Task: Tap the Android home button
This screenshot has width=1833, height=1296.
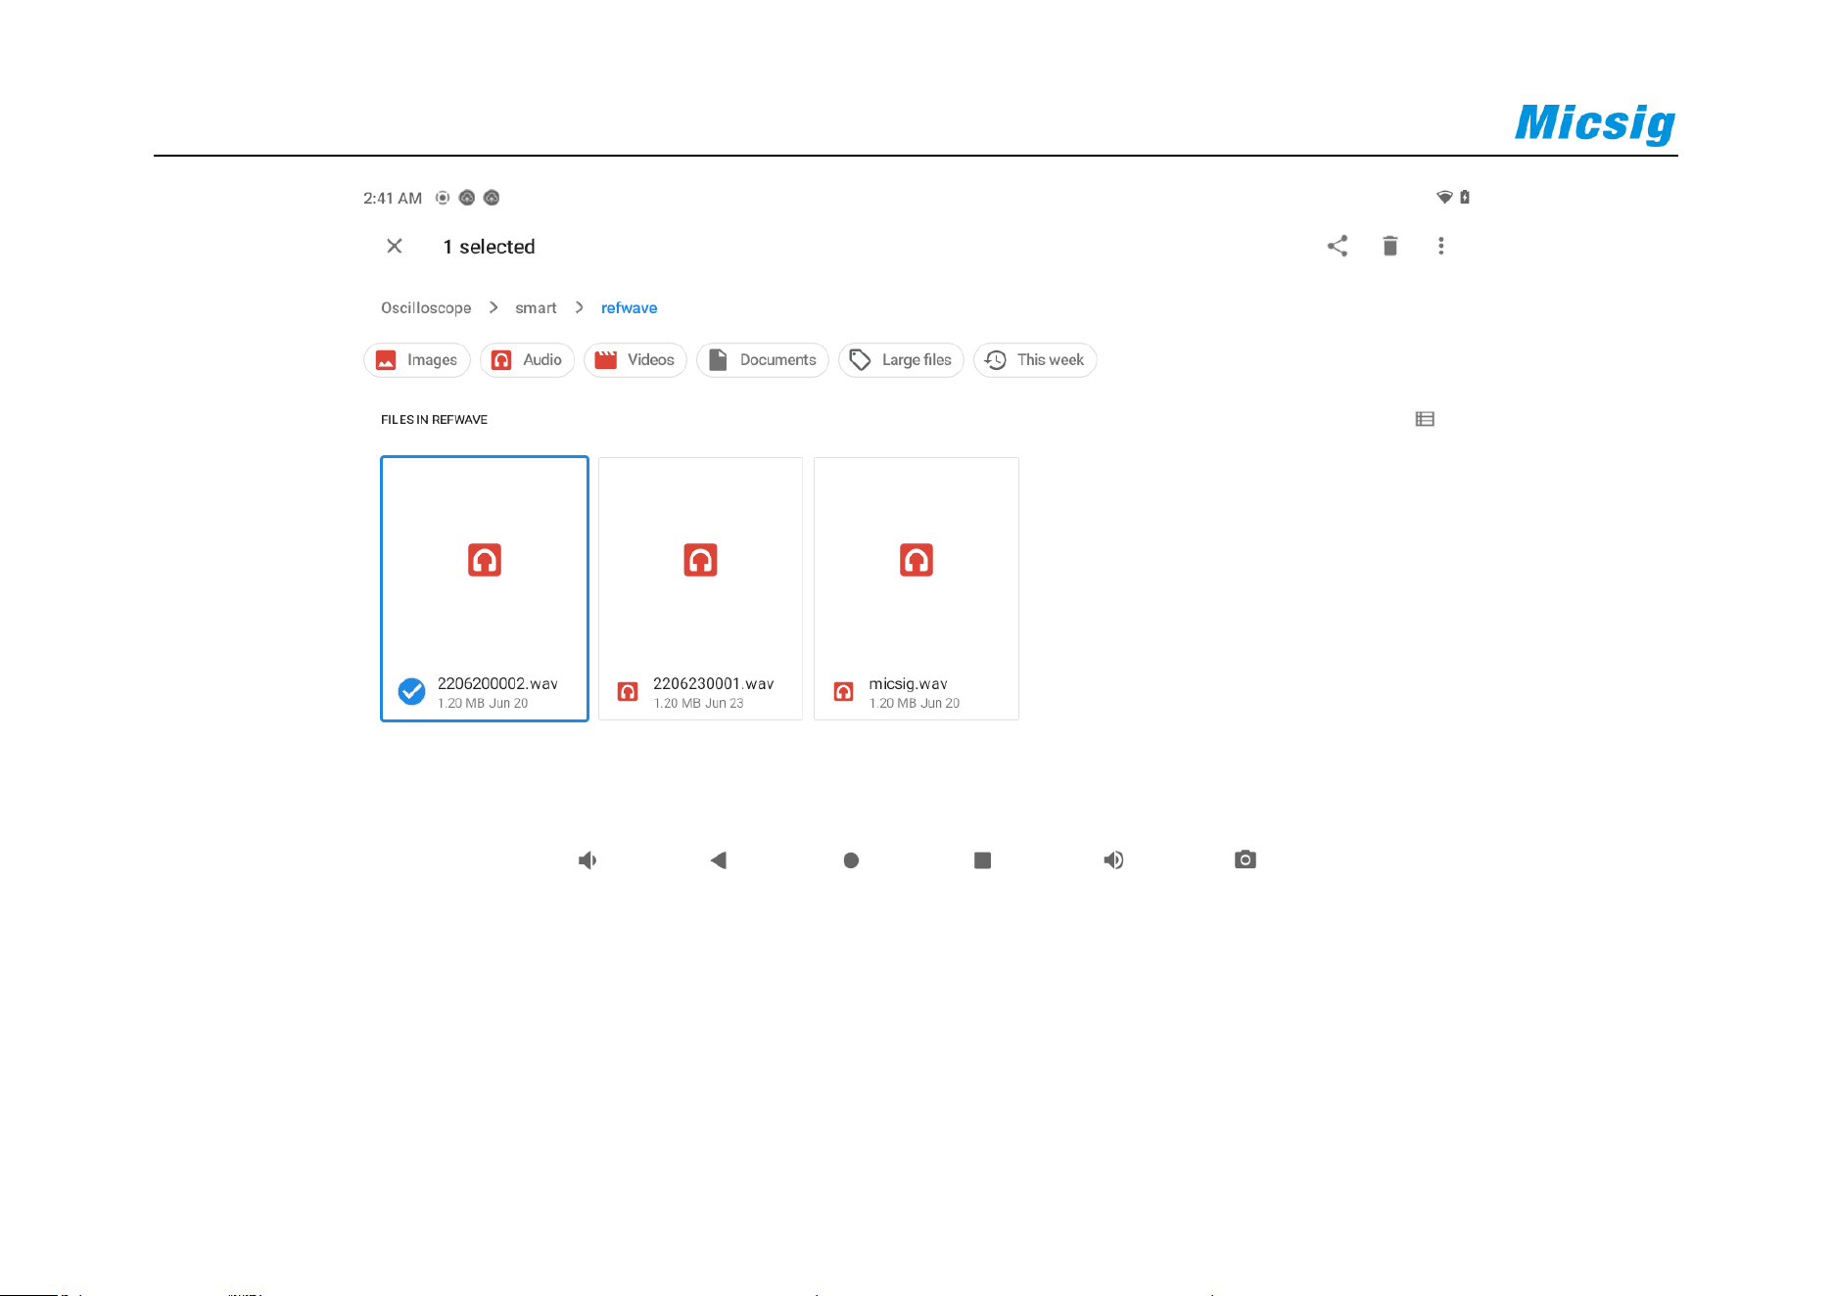Action: click(x=851, y=859)
